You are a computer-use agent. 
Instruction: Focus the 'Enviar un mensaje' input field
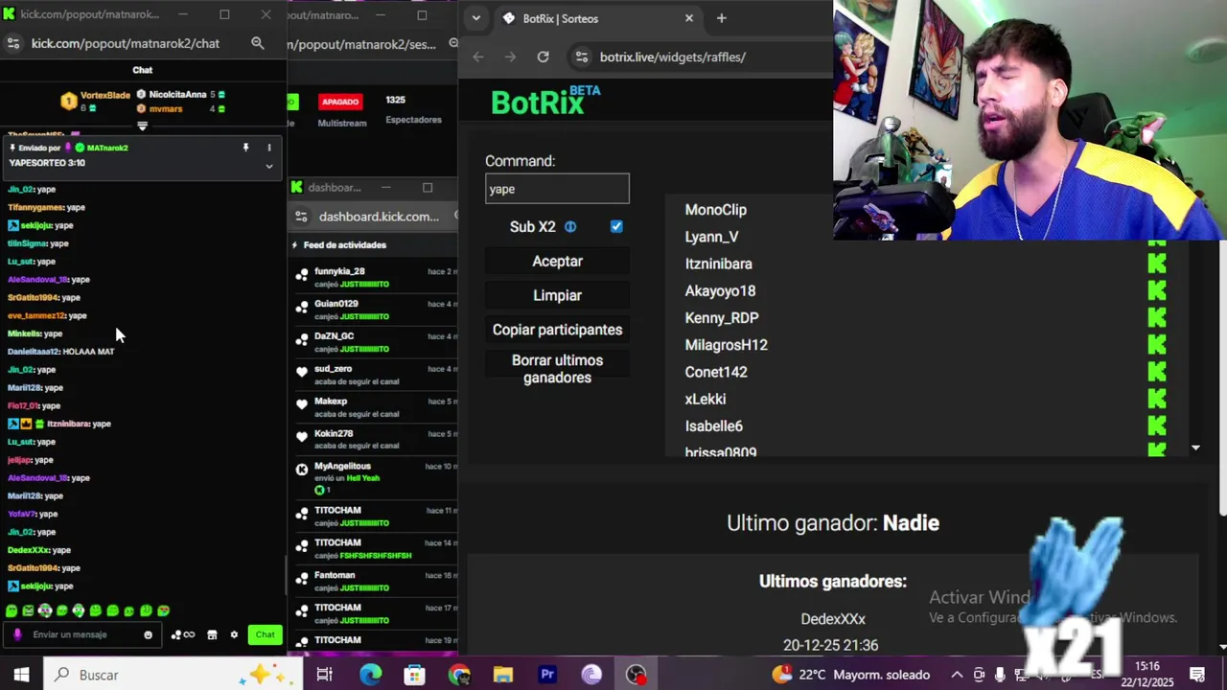pyautogui.click(x=81, y=634)
